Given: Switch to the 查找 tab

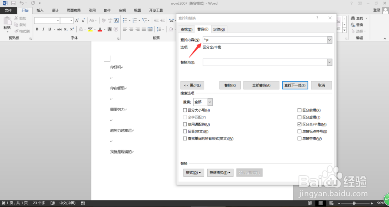Looking at the screenshot, I should tap(187, 29).
